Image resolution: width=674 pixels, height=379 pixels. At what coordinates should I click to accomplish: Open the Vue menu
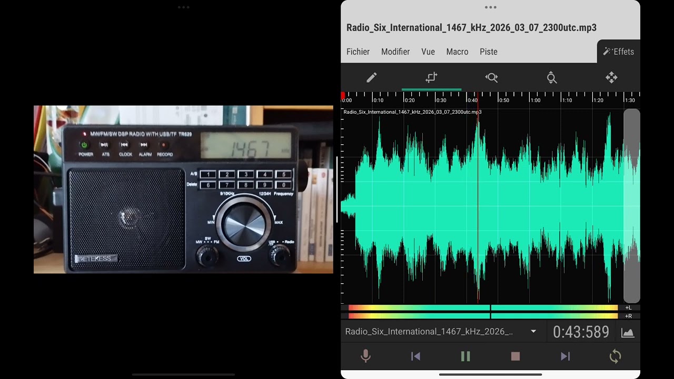coord(428,52)
